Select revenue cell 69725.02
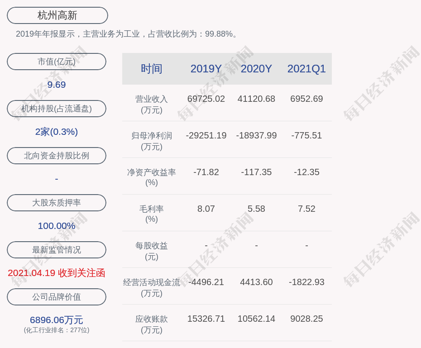The height and width of the screenshot is (348, 421). click(206, 99)
